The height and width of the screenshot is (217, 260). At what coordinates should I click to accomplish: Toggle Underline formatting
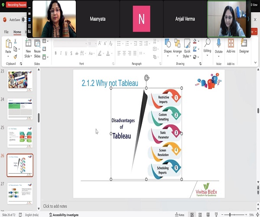pos(66,53)
